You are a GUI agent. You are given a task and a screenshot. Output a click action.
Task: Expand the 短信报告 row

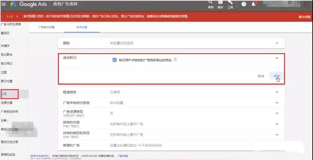[171, 92]
